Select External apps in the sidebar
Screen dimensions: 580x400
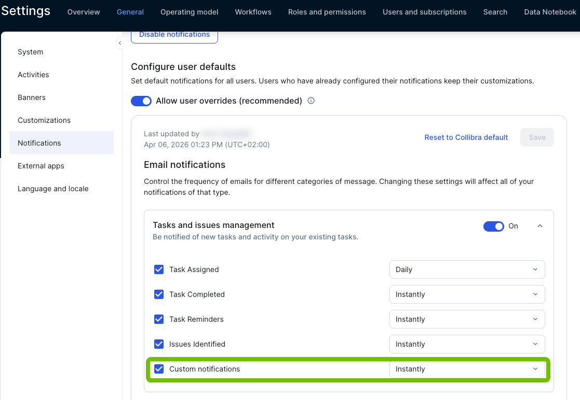click(x=41, y=166)
